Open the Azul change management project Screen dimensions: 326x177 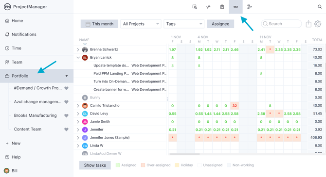(x=37, y=102)
